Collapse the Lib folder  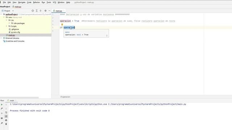click(7, 20)
